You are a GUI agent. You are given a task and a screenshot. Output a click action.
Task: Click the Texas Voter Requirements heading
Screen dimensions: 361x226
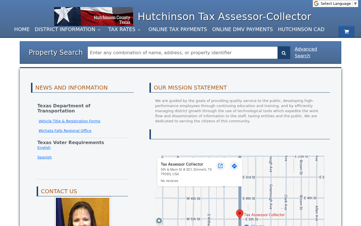[71, 143]
